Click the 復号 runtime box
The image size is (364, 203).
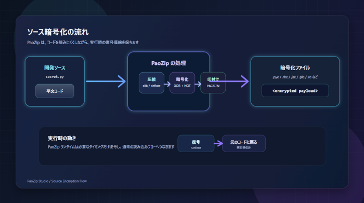196,144
